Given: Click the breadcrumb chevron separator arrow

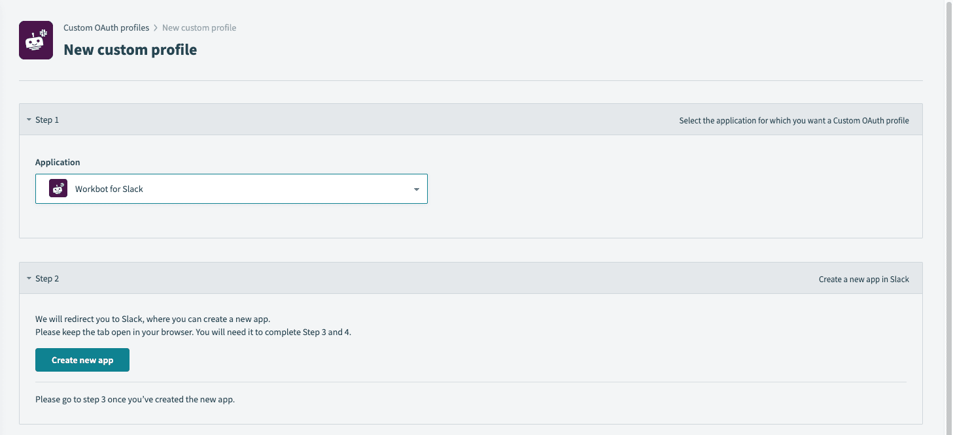Looking at the screenshot, I should 156,28.
